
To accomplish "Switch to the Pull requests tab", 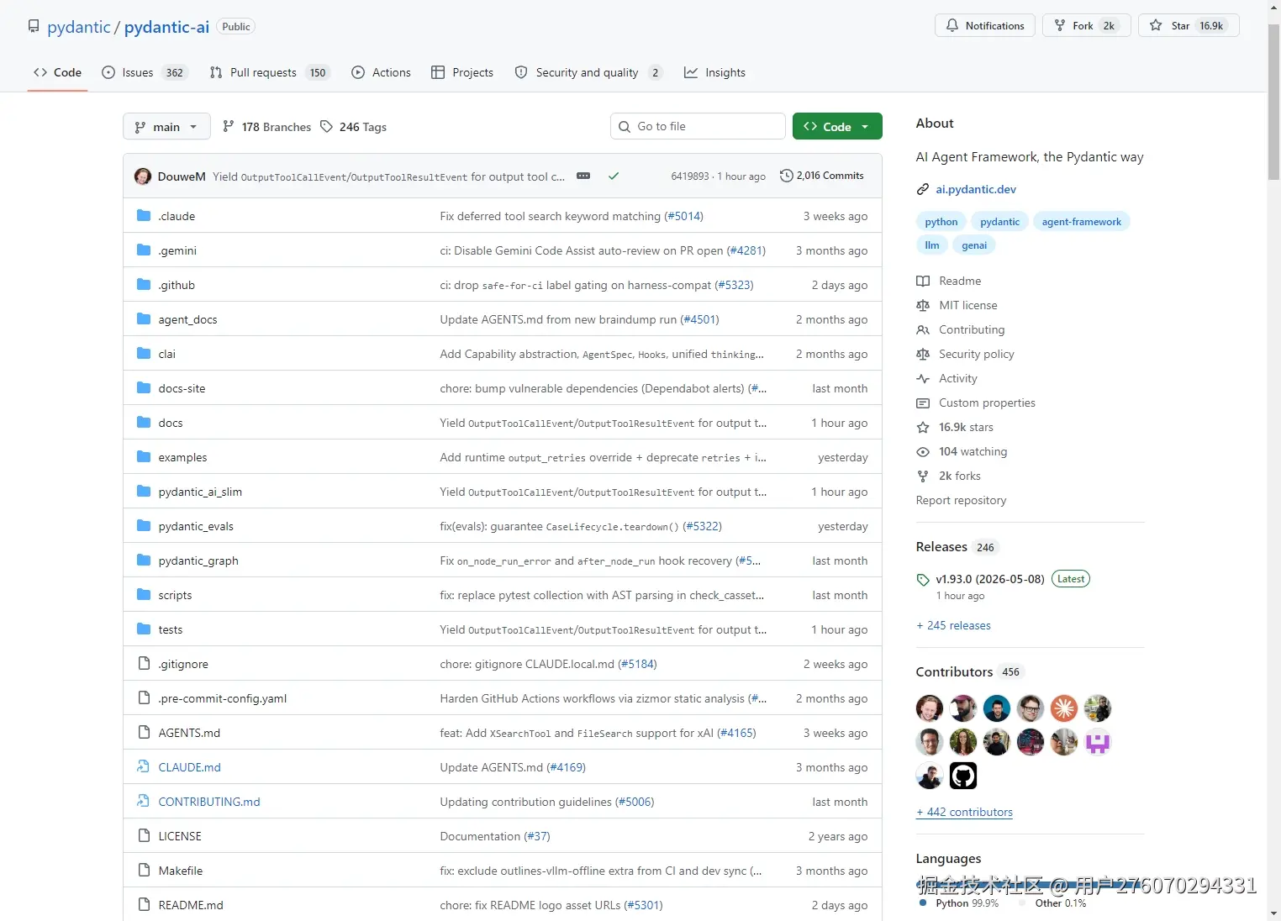I will [269, 72].
